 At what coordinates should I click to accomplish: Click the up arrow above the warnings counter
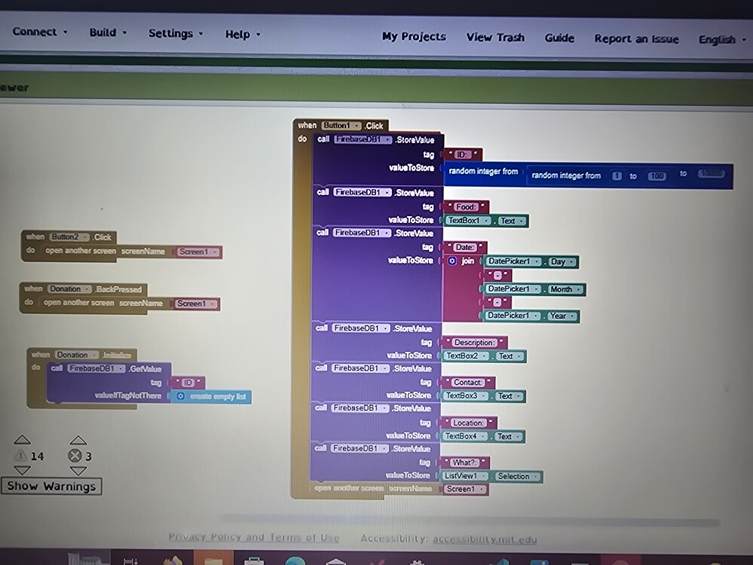tap(23, 439)
